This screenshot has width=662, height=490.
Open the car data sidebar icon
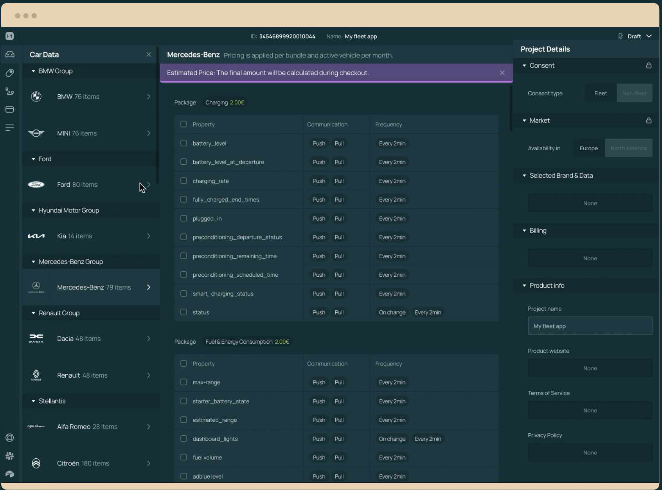point(10,54)
